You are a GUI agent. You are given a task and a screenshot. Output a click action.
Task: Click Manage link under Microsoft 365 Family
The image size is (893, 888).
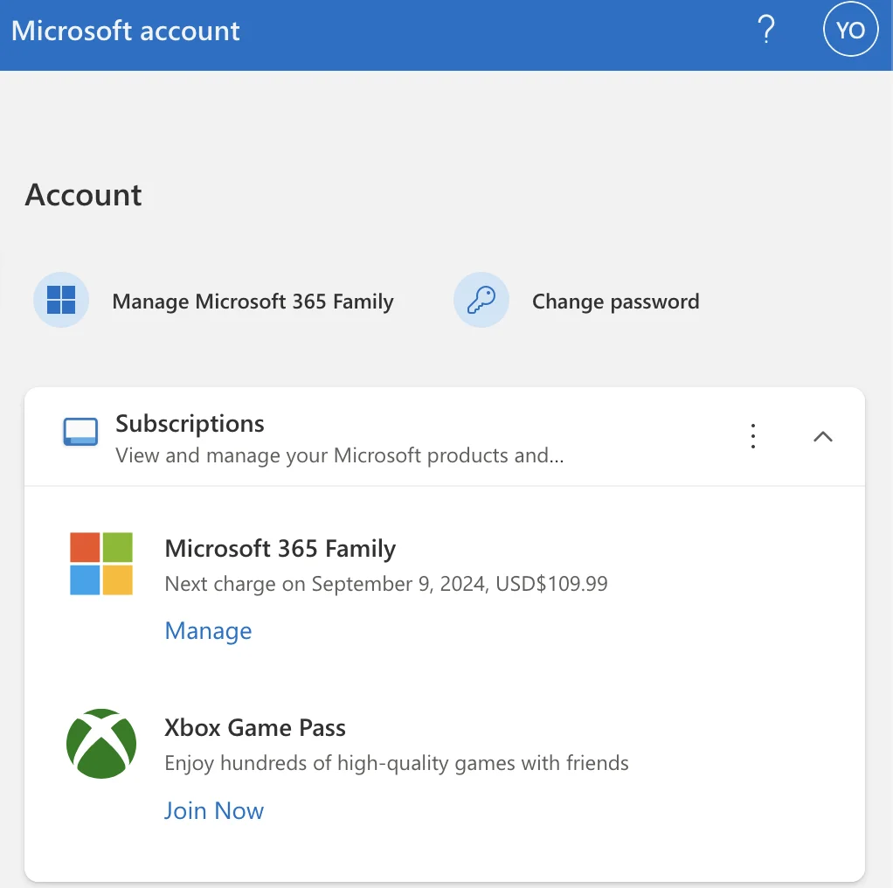tap(209, 631)
